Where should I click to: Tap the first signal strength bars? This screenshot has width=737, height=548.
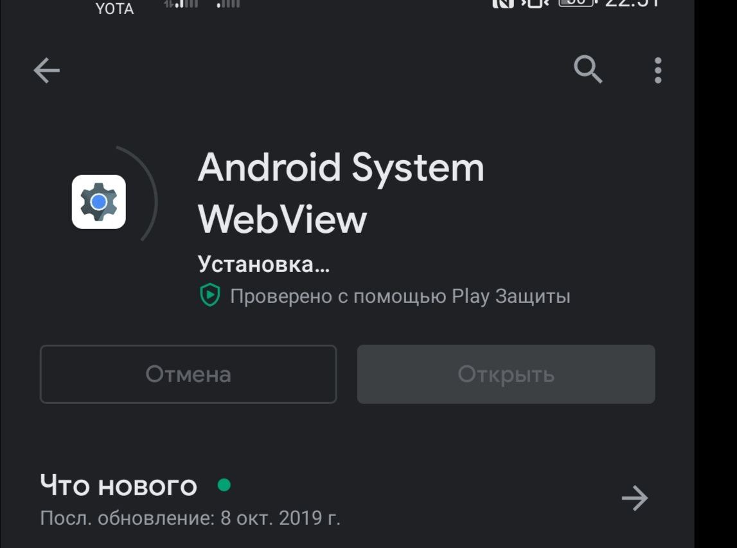181,4
